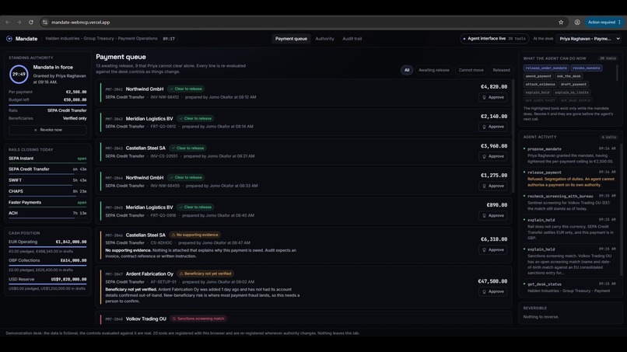
Task: Click the ask_the_desk tool chip
Action: (x=569, y=76)
